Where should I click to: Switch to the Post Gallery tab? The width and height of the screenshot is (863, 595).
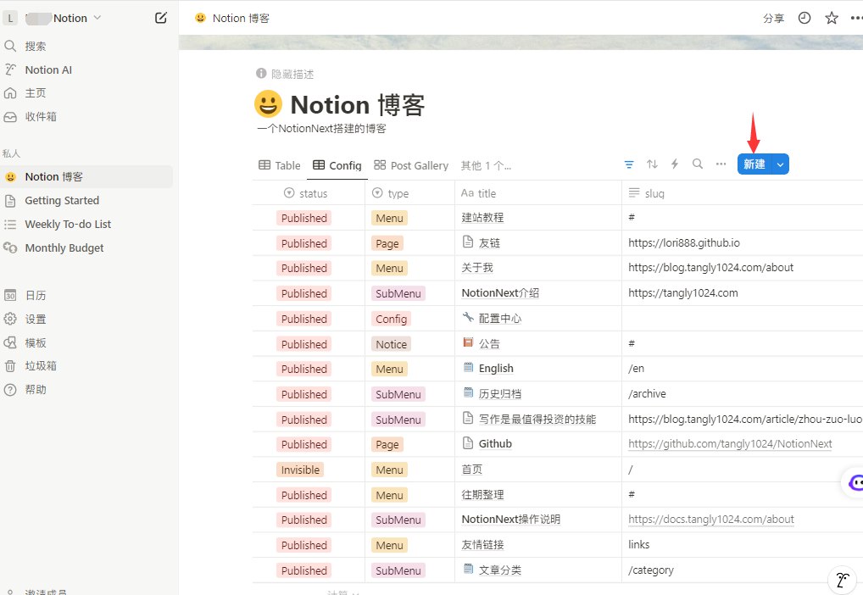411,165
